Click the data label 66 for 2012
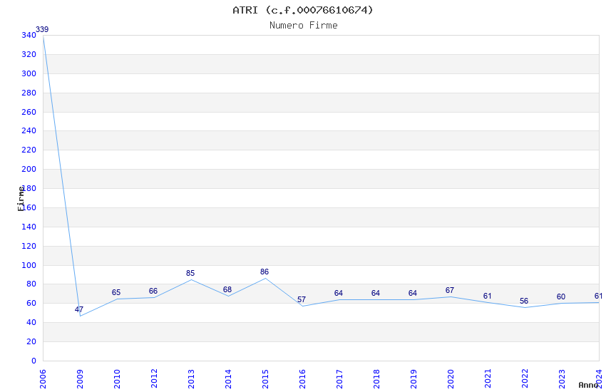 [153, 291]
